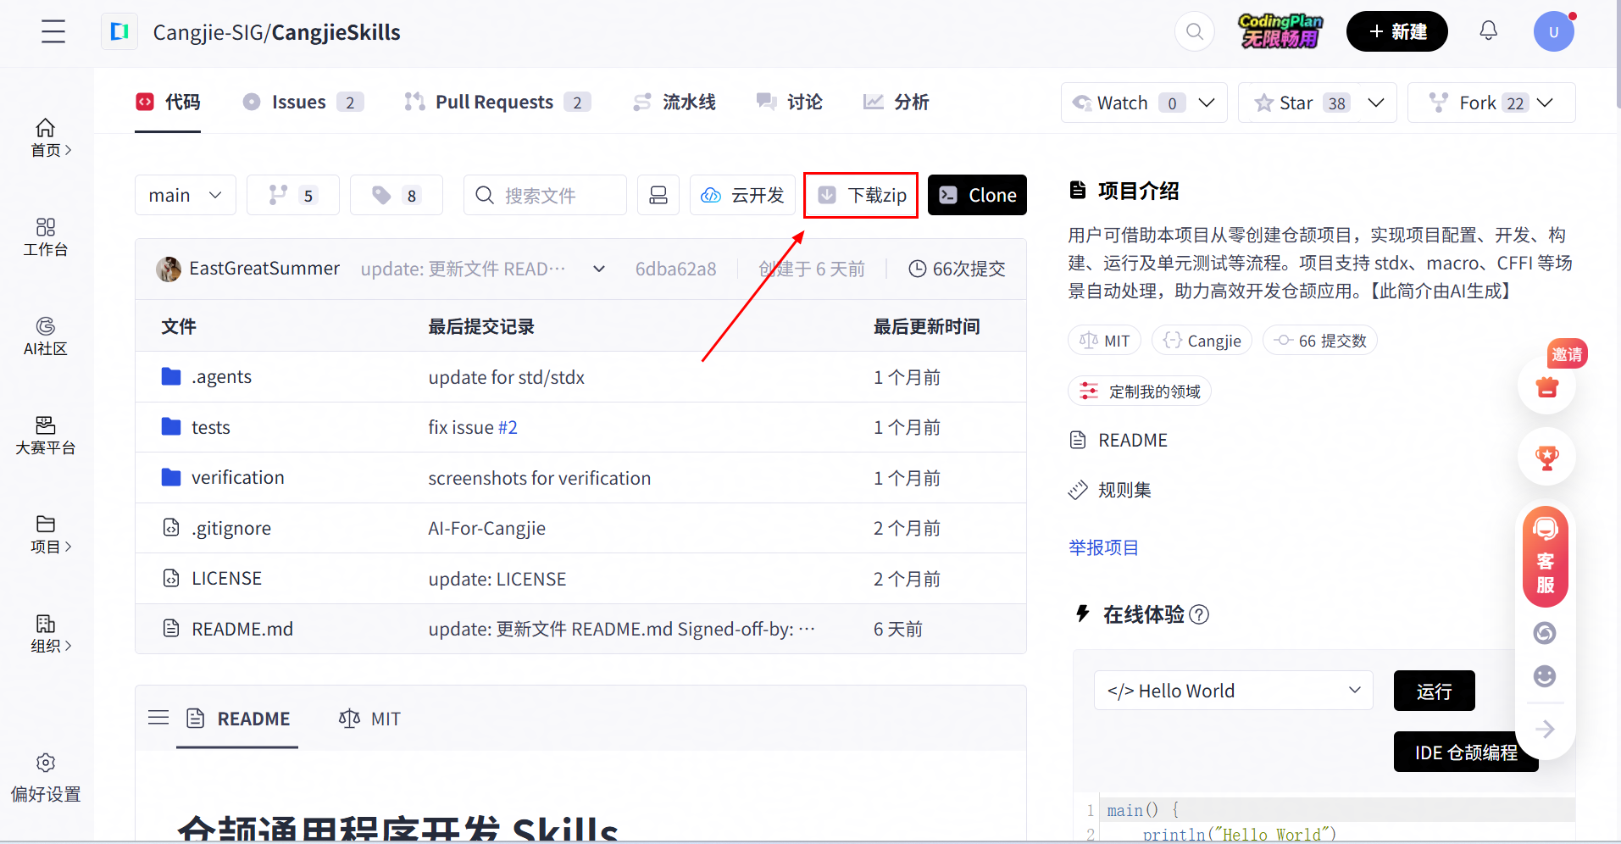Switch to the 分析 tab
This screenshot has height=844, width=1621.
coord(896,102)
